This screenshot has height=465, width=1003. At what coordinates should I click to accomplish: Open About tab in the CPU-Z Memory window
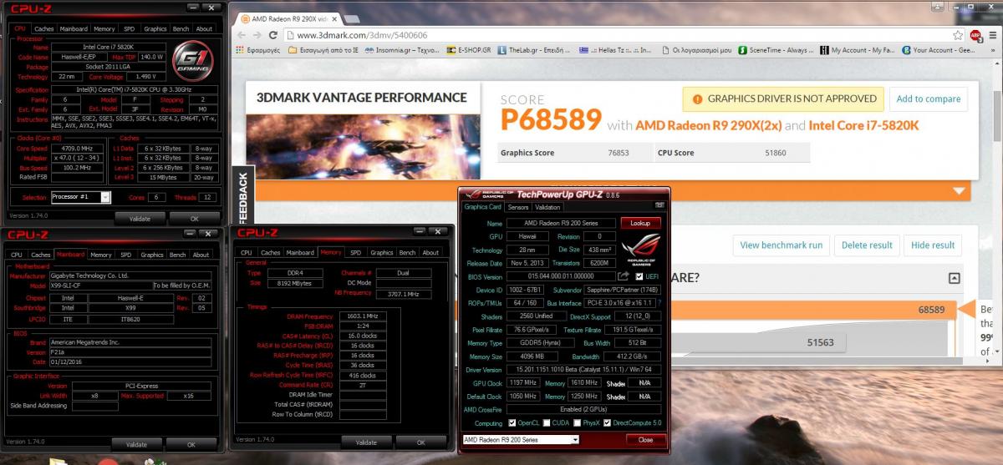coord(430,252)
